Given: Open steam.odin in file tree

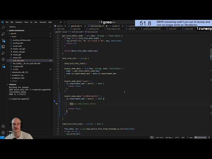Looking at the screenshot, I should click(x=17, y=58).
